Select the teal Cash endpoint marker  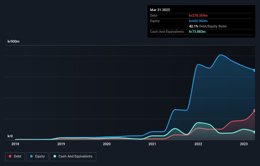click(x=255, y=132)
